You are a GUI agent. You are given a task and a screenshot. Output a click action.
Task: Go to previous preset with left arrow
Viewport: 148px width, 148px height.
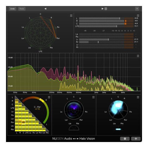(45, 9)
